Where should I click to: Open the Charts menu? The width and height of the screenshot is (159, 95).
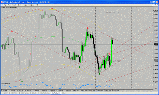20,5
